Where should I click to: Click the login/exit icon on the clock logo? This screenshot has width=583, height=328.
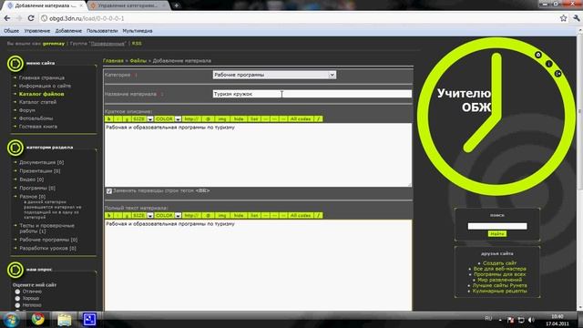pyautogui.click(x=557, y=74)
